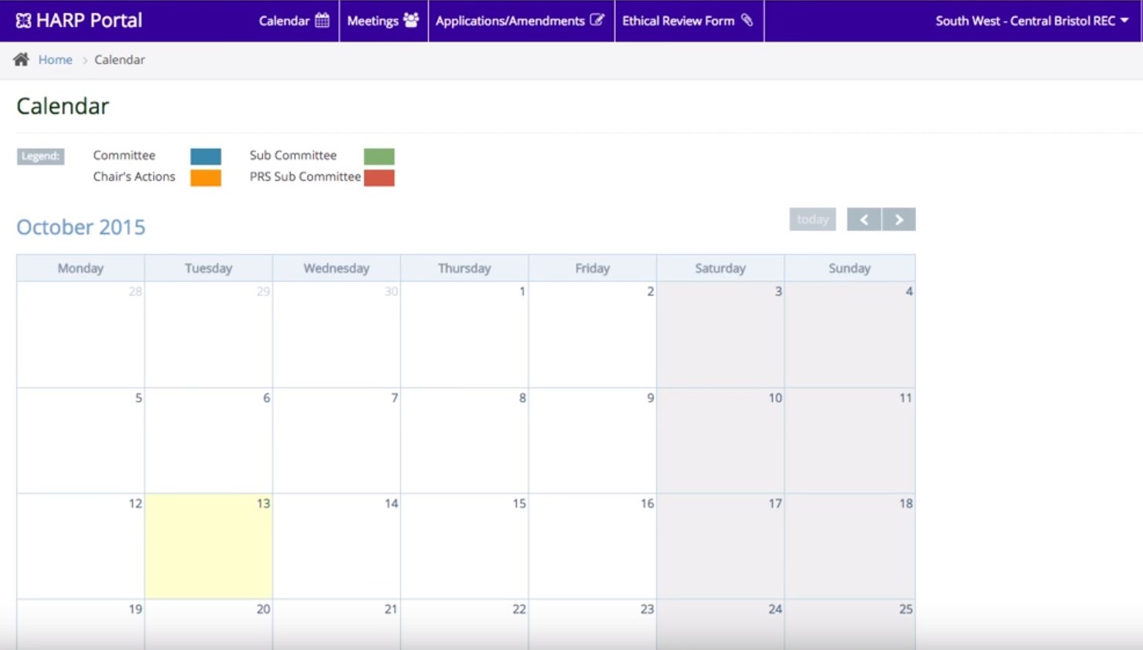Viewport: 1143px width, 650px height.
Task: Click the Wednesday column header
Action: pyautogui.click(x=336, y=268)
